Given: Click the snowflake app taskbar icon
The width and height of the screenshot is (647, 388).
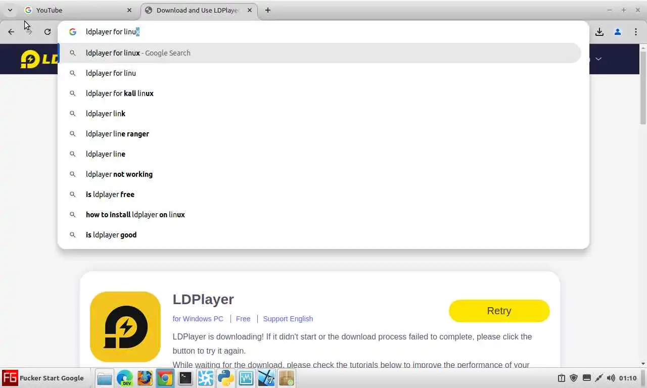Looking at the screenshot, I should point(206,378).
